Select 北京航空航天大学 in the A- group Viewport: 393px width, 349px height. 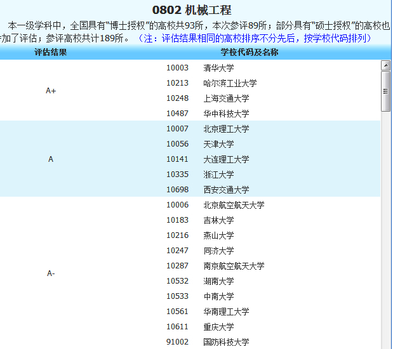234,205
